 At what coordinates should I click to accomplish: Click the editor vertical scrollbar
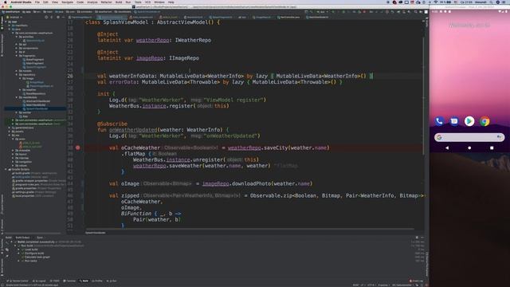coord(423,96)
